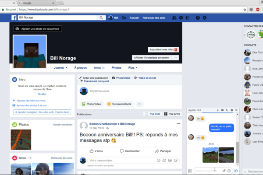The height and width of the screenshot is (175, 263).
Task: Open the friend requests icon
Action: (174, 18)
